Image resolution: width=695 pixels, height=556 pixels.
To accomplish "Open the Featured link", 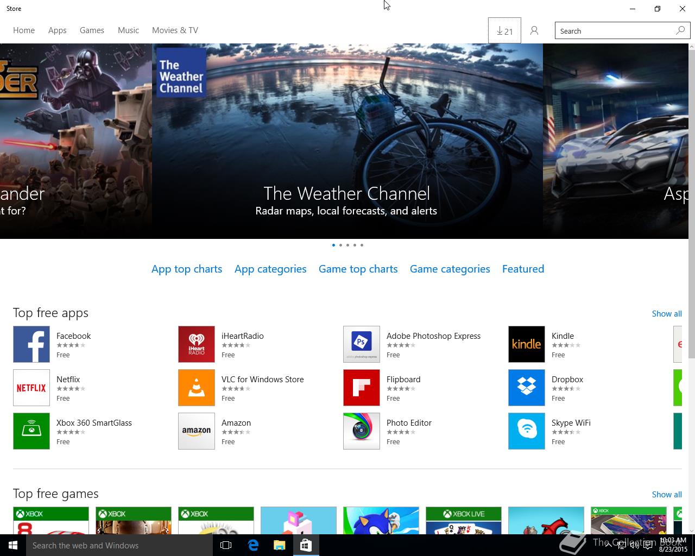I will click(523, 269).
